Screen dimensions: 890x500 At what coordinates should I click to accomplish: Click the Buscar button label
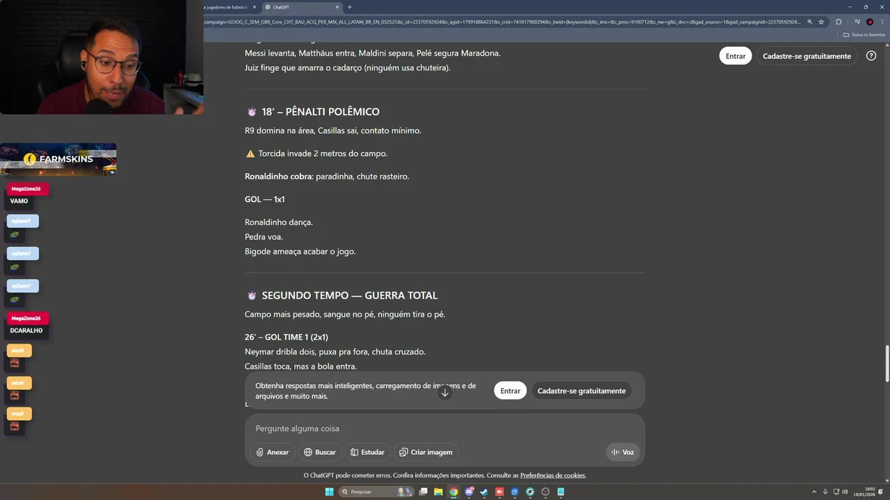(325, 452)
